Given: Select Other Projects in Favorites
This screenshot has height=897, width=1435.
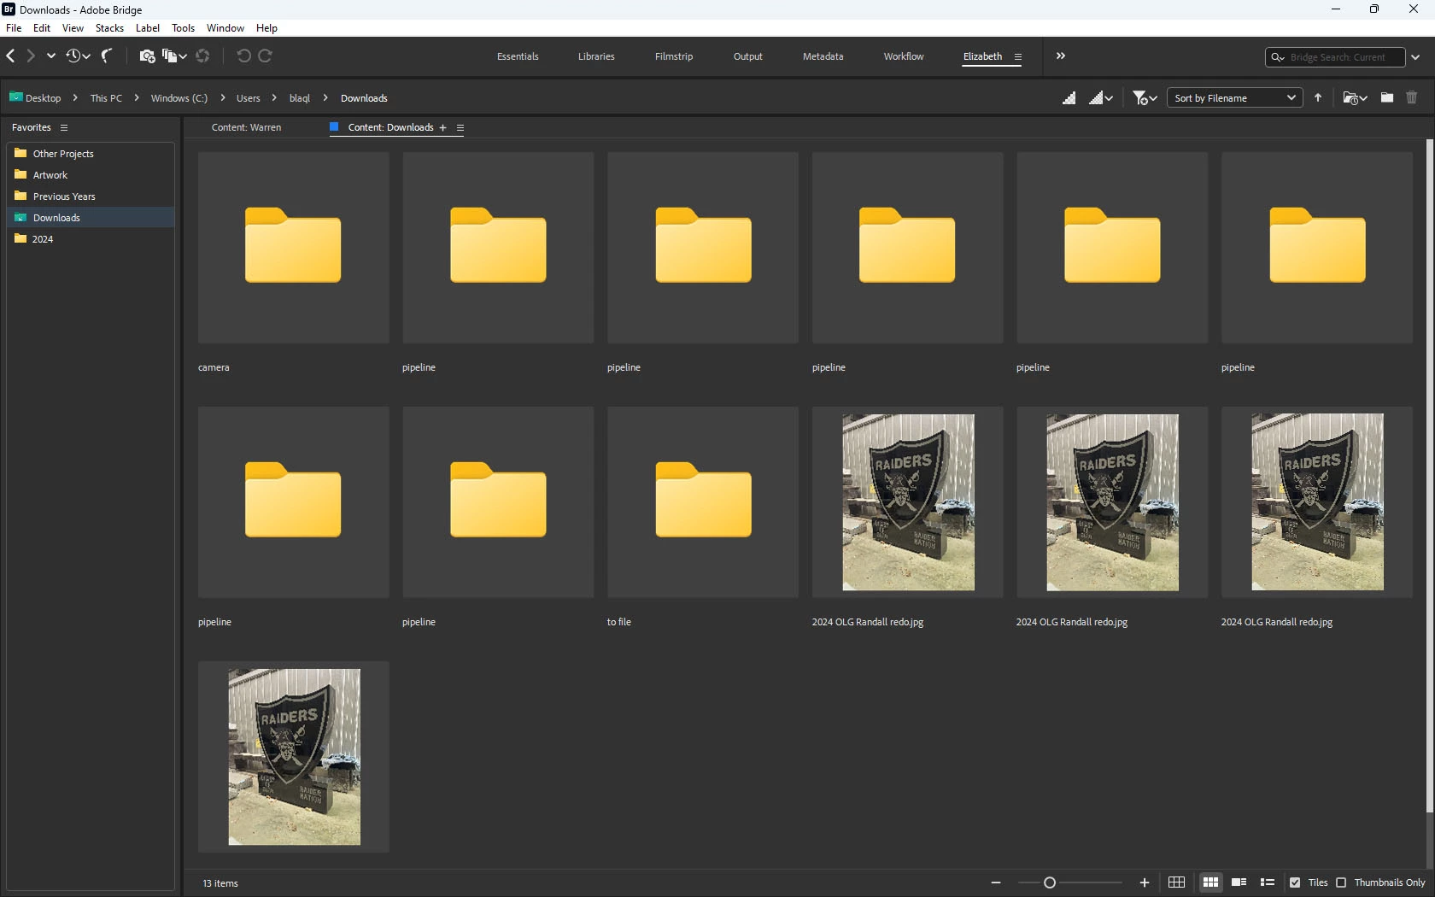Looking at the screenshot, I should [91, 154].
